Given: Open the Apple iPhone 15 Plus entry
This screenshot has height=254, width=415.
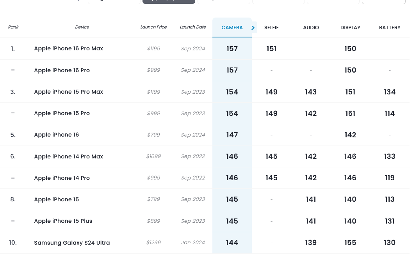Looking at the screenshot, I should (x=63, y=221).
